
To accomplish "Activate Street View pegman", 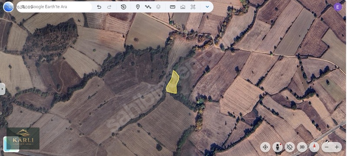I will click(x=278, y=147).
